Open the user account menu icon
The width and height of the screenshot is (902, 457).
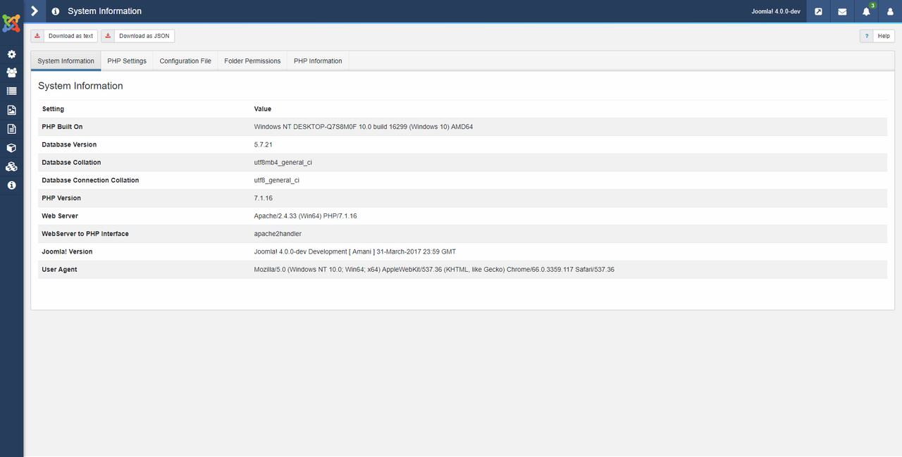(x=890, y=11)
